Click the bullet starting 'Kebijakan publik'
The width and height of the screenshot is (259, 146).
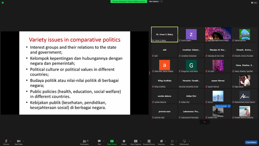coord(68,105)
